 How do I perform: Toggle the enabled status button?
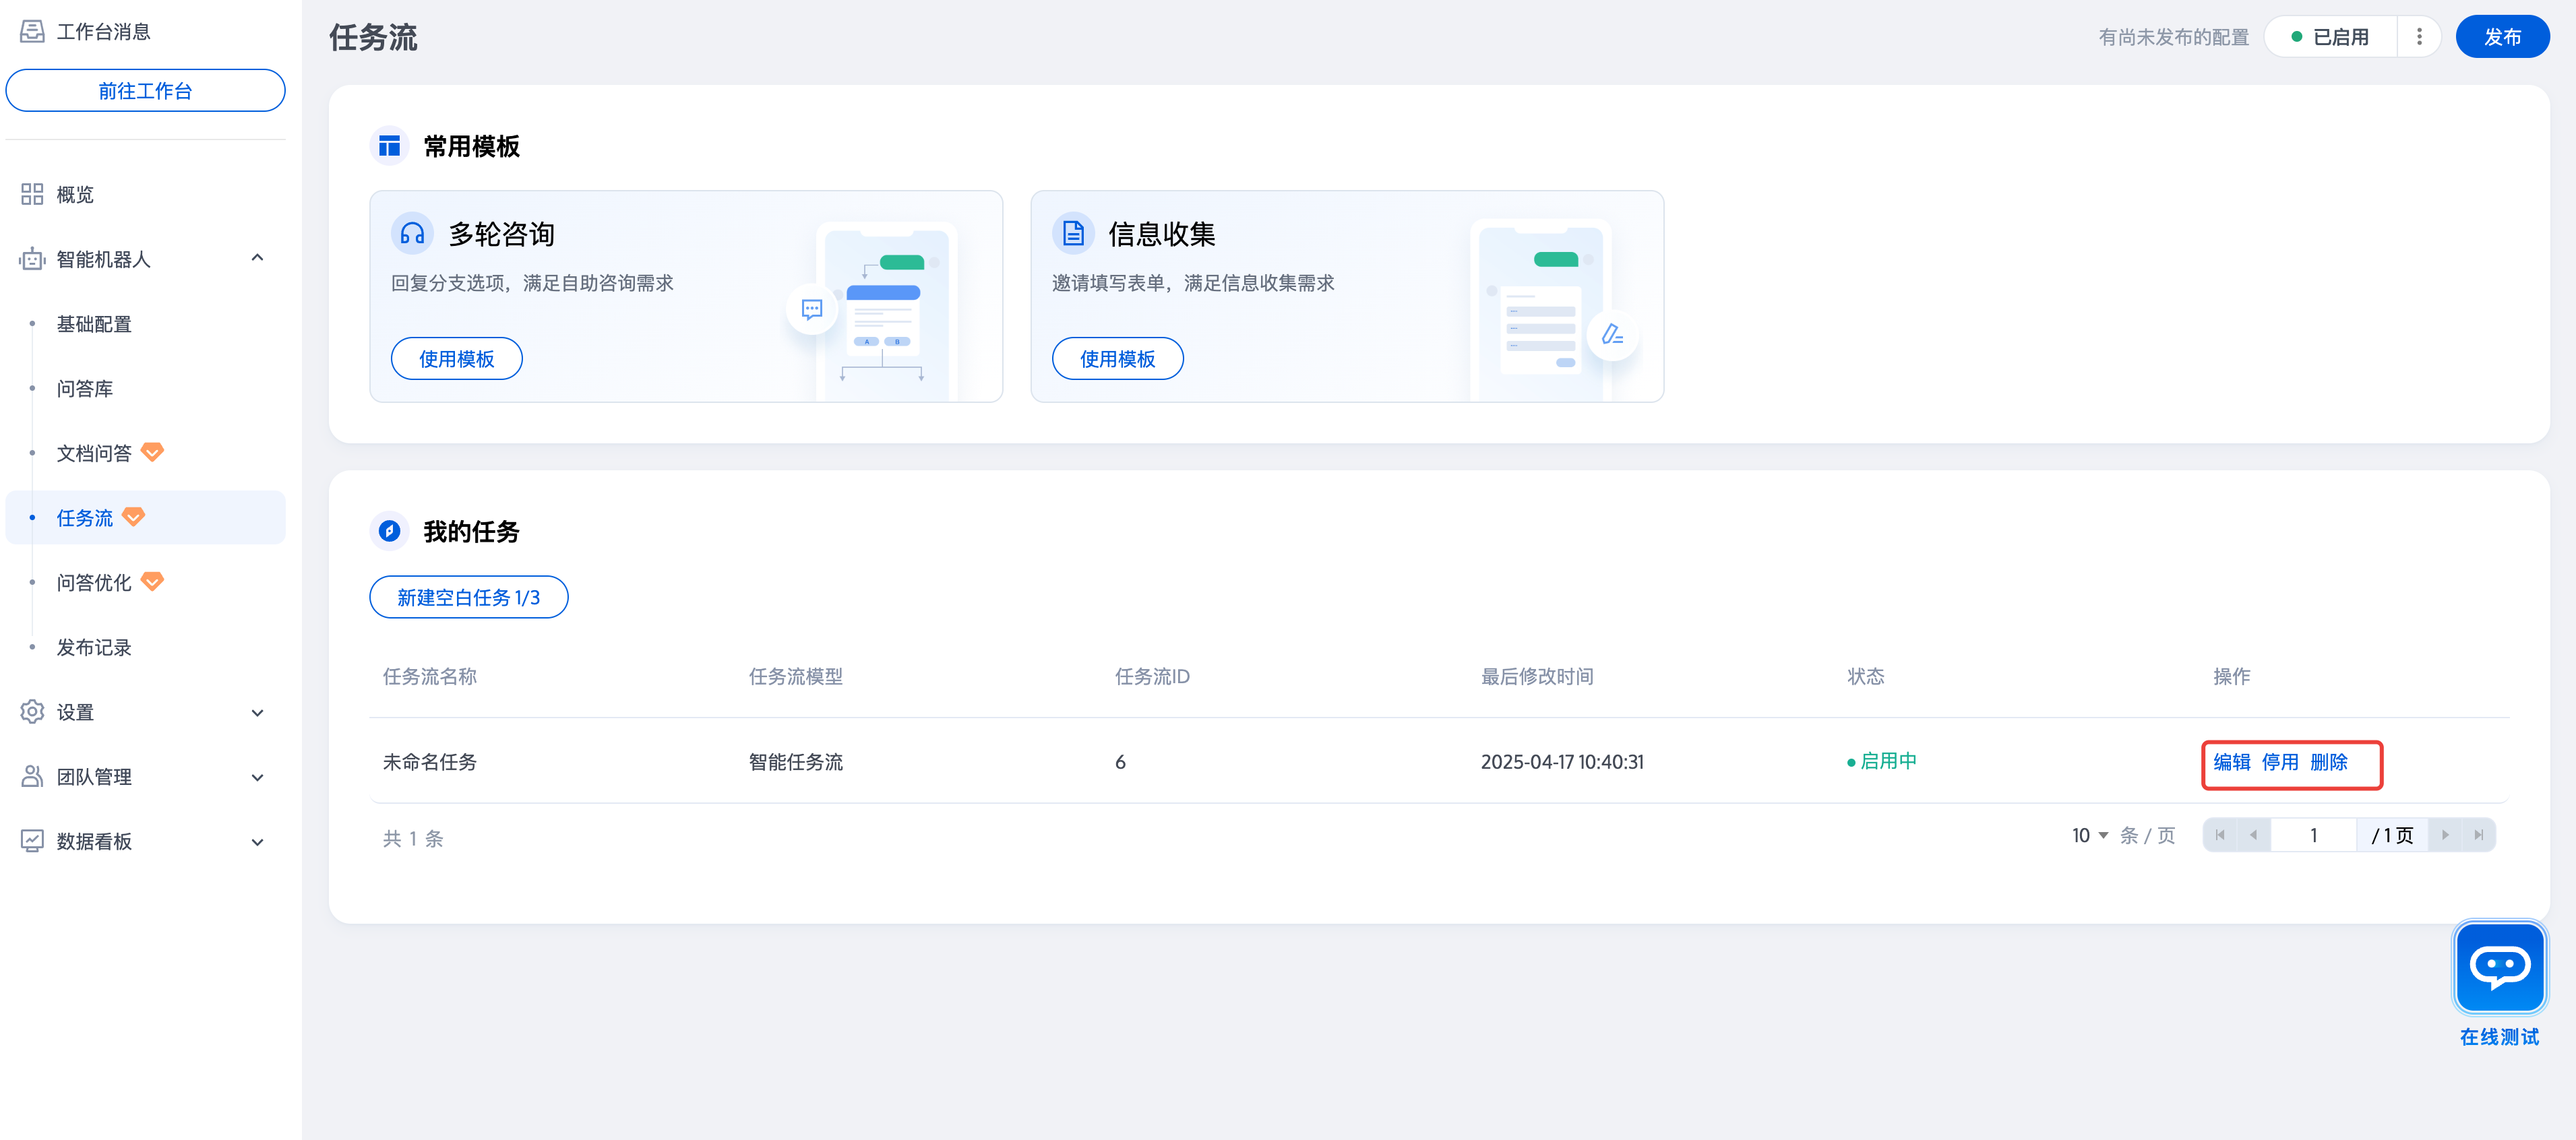[2330, 37]
